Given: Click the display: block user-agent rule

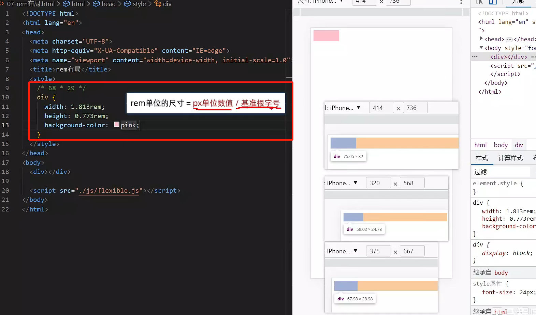Looking at the screenshot, I should (507, 253).
